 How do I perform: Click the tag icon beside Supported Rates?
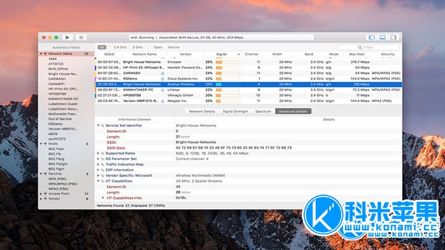click(x=103, y=153)
